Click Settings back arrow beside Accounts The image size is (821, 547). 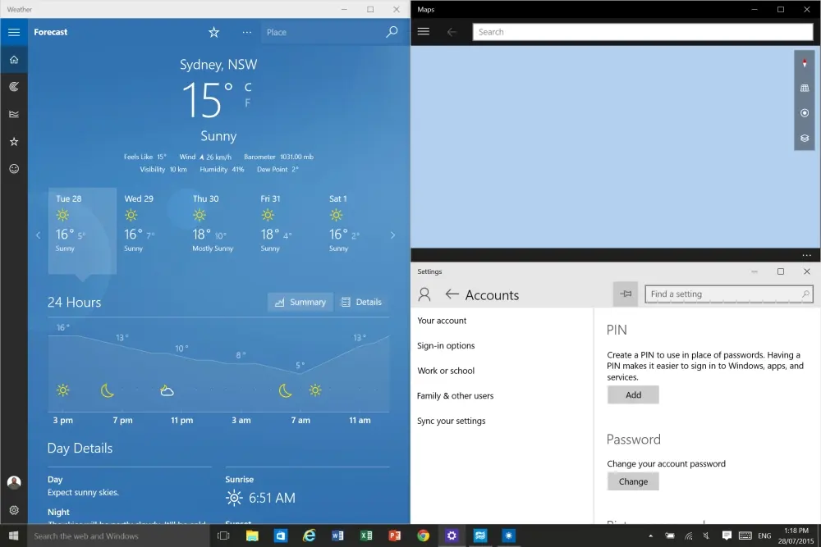pos(452,294)
